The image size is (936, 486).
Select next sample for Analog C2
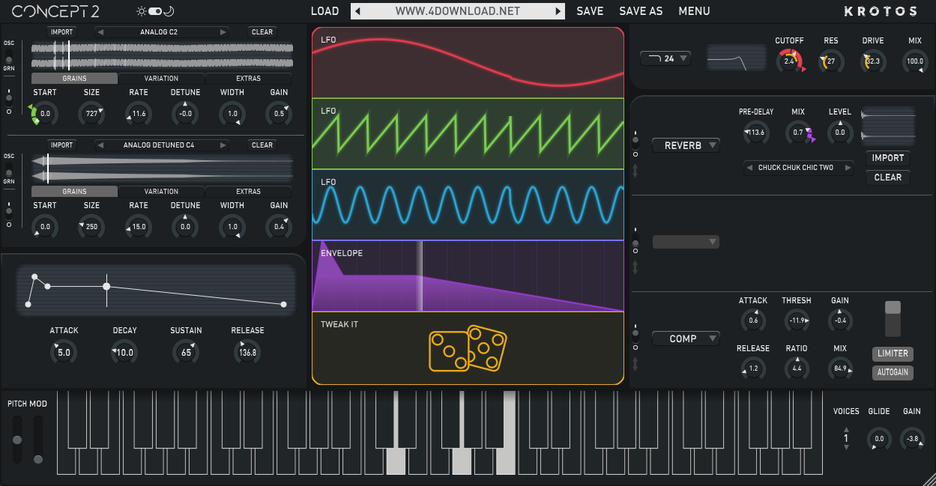[x=223, y=32]
